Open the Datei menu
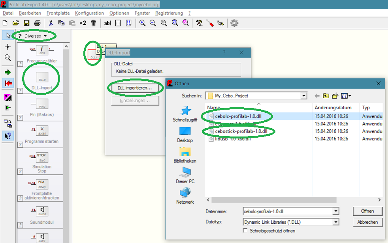 8,13
